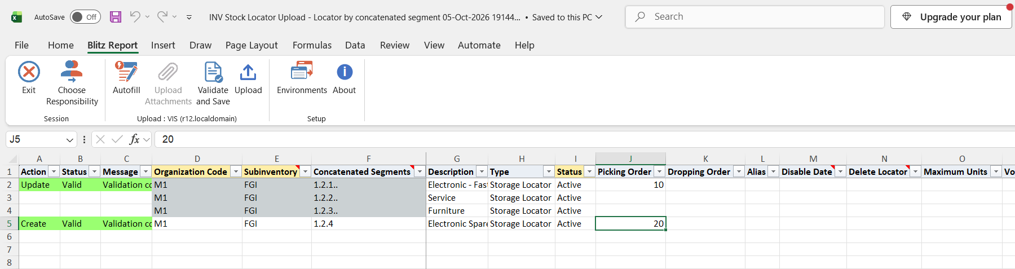Viewport: 1015px width, 269px height.
Task: Expand the Name Box dropdown
Action: point(70,139)
